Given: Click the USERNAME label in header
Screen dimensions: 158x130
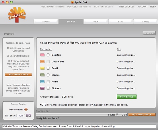Looking at the screenshot, I should 47,7.
